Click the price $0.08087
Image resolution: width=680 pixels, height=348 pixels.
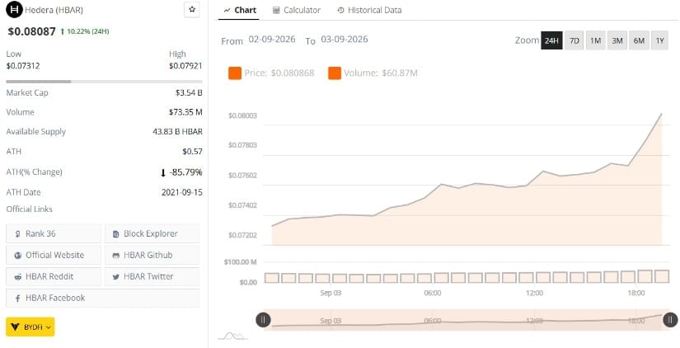tap(31, 31)
